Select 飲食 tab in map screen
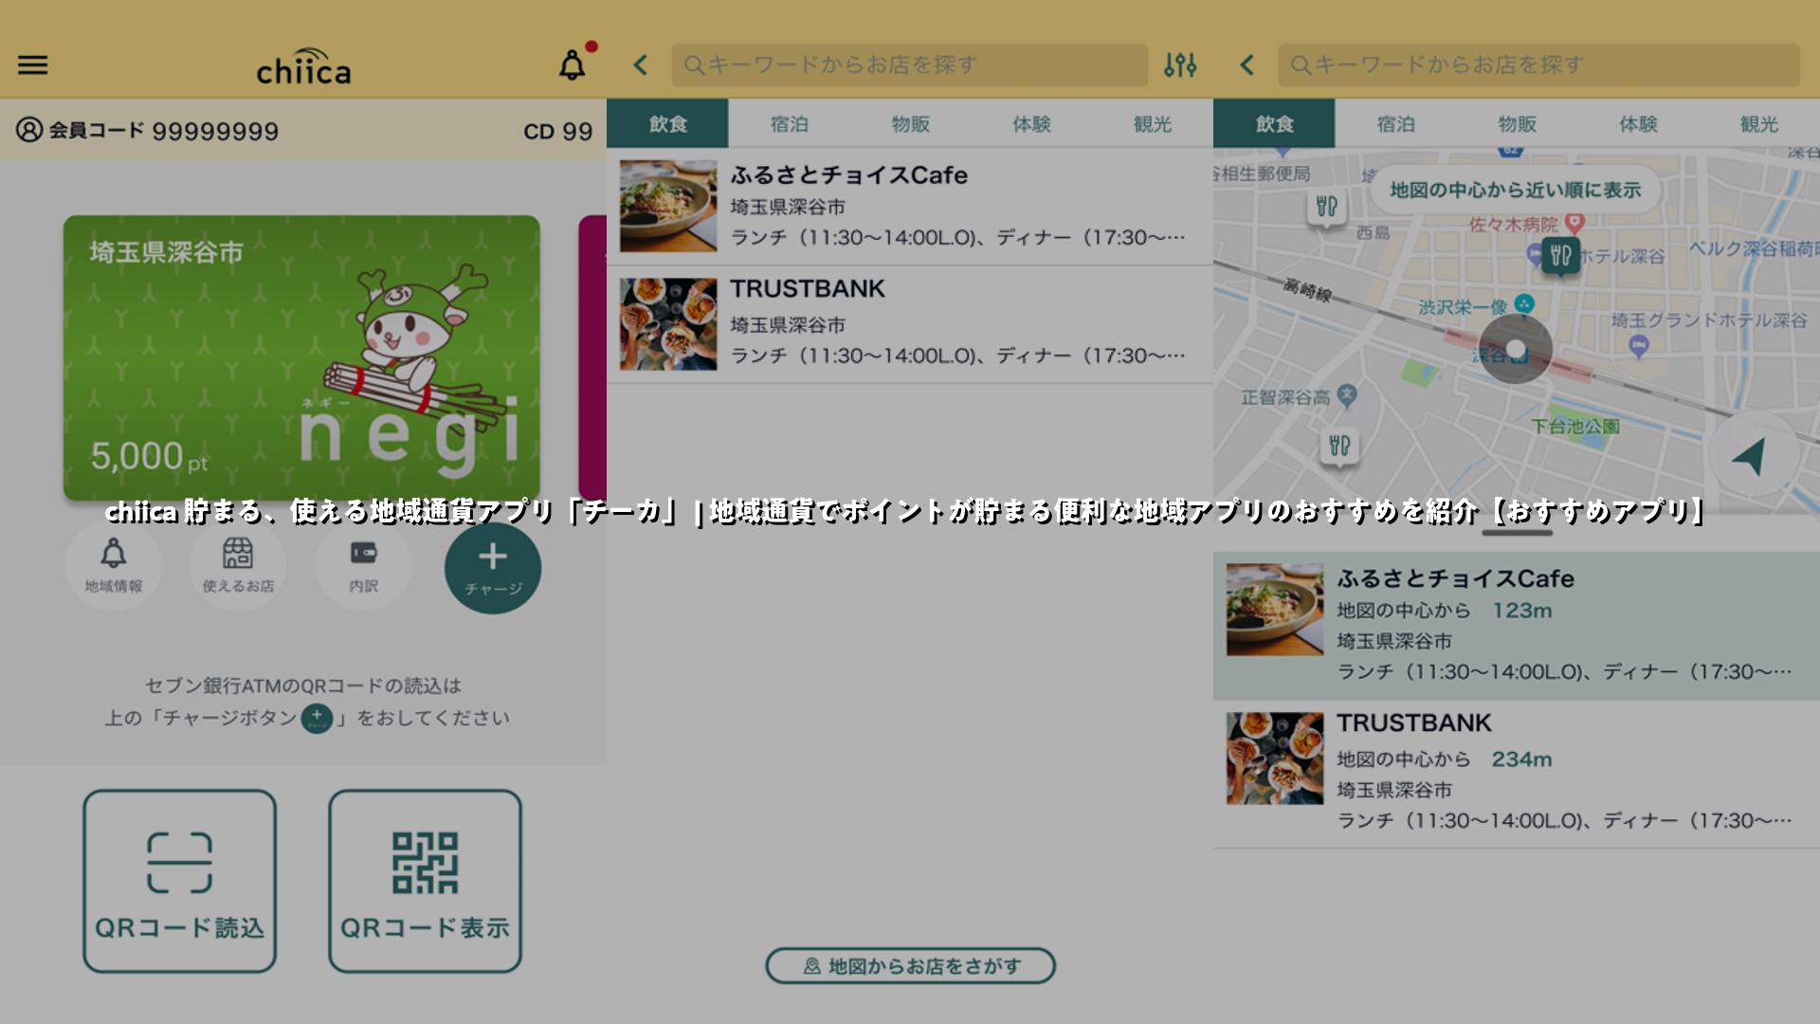Viewport: 1820px width, 1024px height. coord(1274,123)
